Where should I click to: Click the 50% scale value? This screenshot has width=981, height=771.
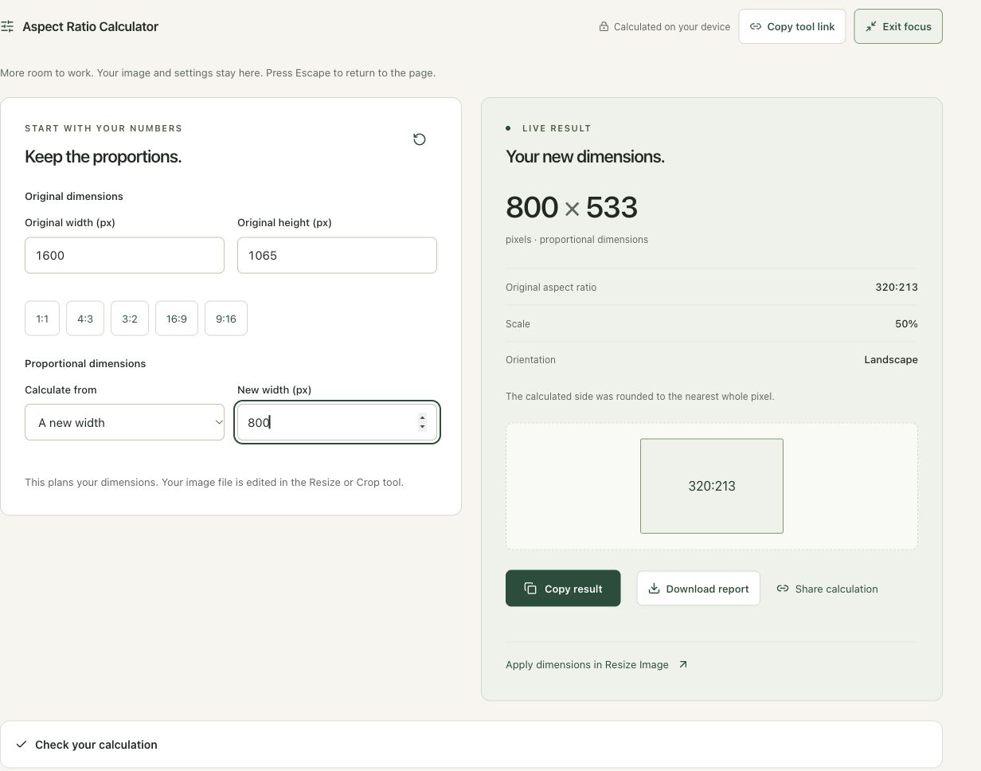[906, 324]
